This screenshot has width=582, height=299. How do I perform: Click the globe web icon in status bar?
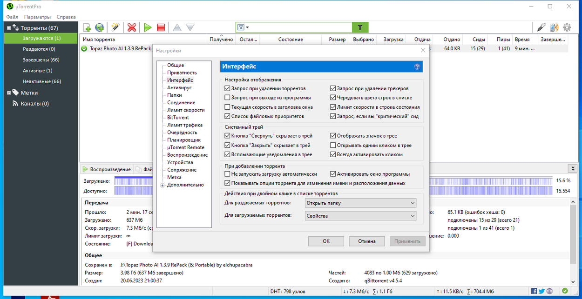(x=549, y=292)
